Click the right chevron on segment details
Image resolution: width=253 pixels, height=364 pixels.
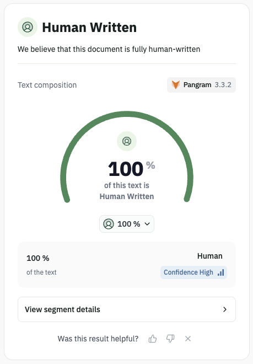click(225, 309)
